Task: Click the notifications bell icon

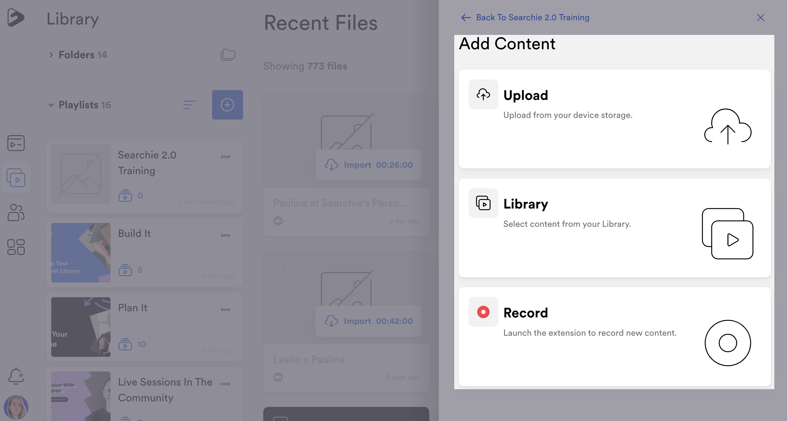Action: tap(16, 376)
